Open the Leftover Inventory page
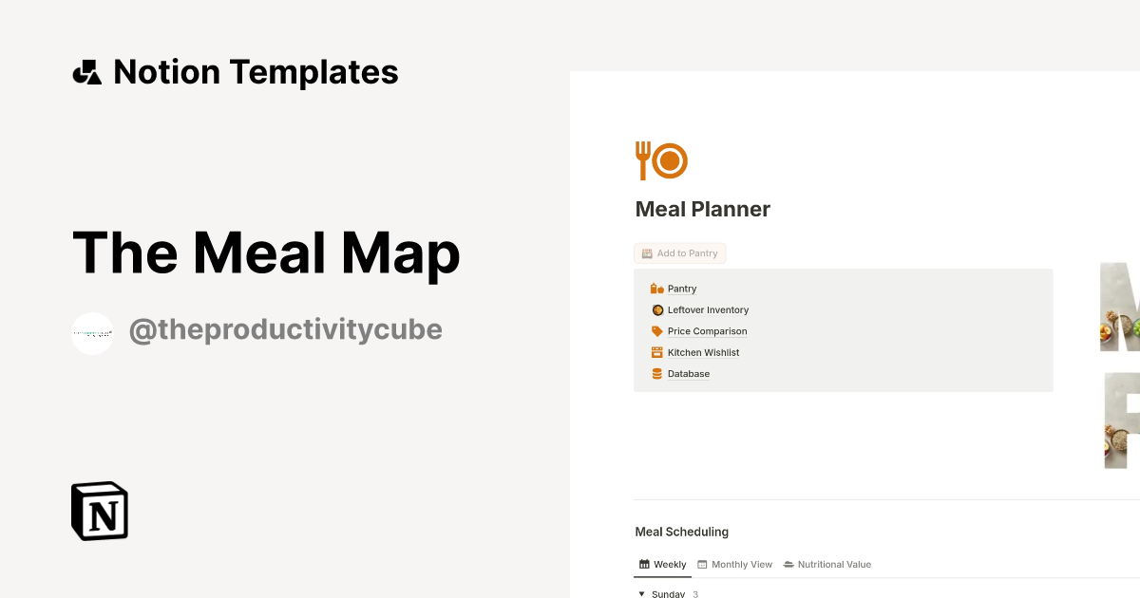The width and height of the screenshot is (1140, 598). click(707, 309)
